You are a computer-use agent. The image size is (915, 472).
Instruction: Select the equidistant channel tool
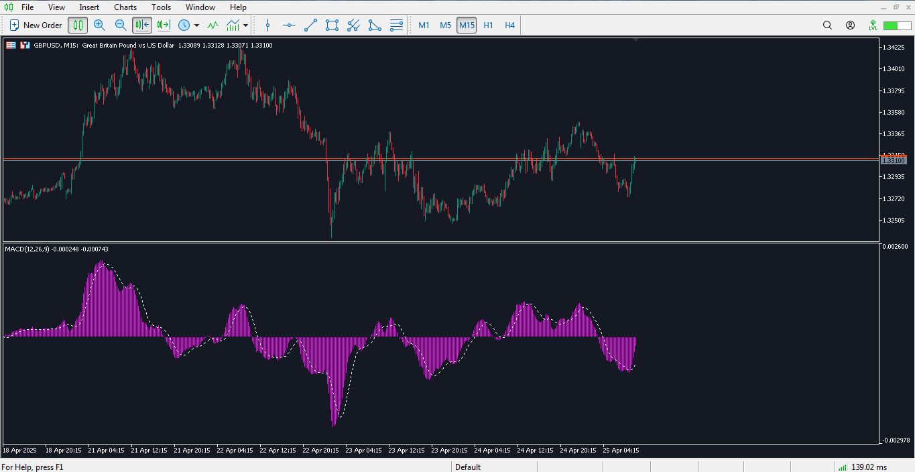click(x=353, y=25)
